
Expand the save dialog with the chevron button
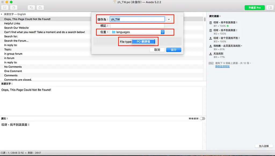[x=169, y=19]
